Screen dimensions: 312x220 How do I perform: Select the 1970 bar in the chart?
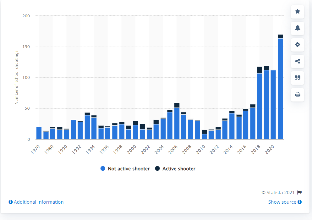coord(39,133)
